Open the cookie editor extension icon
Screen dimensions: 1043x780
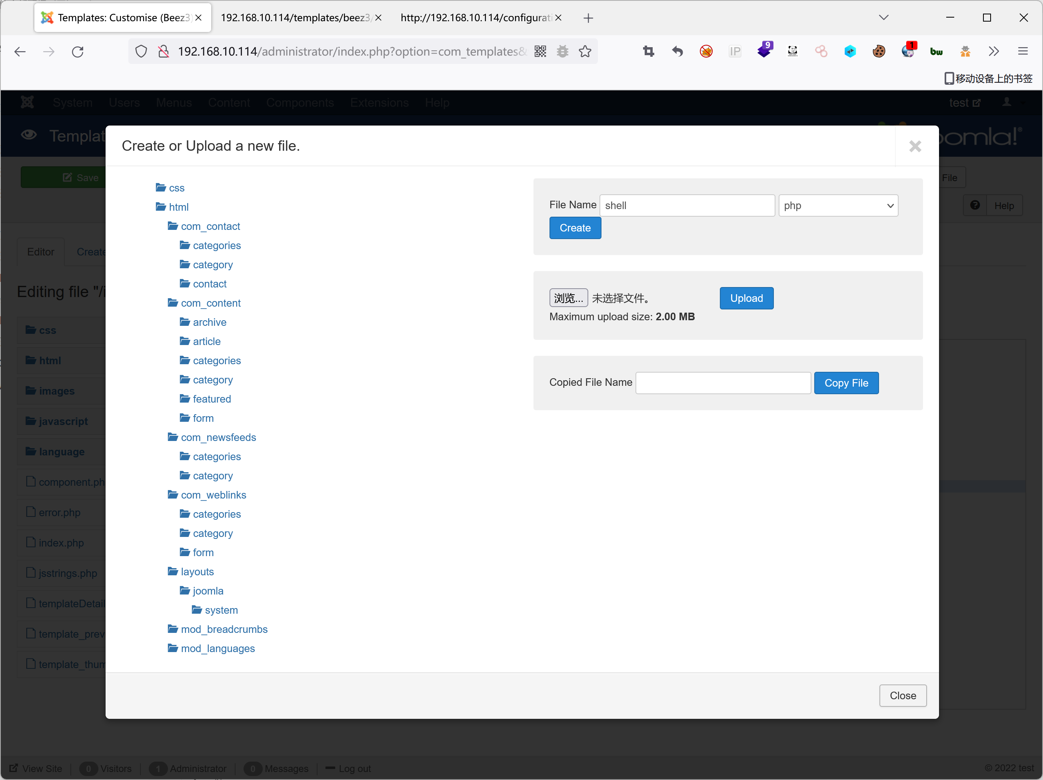tap(879, 51)
